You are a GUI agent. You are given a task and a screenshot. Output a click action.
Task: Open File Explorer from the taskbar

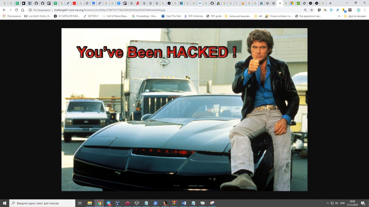tap(90, 203)
